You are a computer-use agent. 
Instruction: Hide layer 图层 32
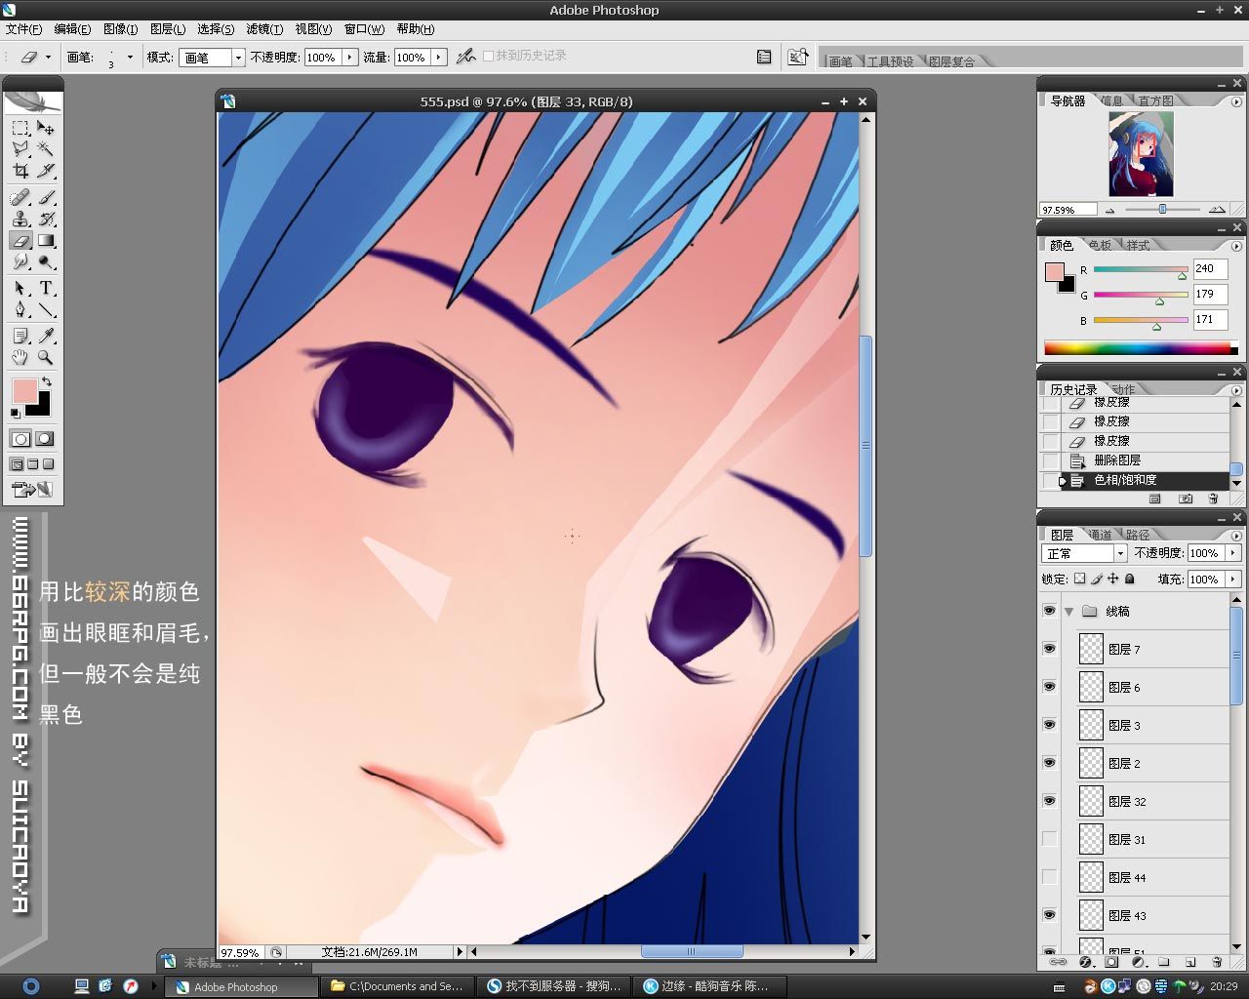[1050, 801]
